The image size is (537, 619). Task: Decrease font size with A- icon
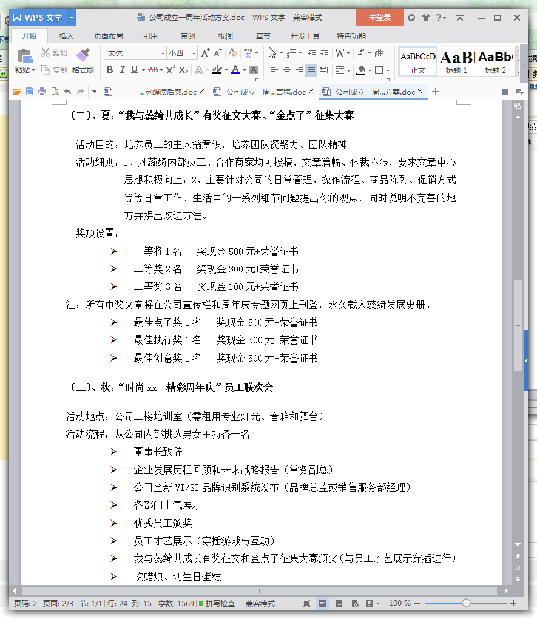[218, 53]
